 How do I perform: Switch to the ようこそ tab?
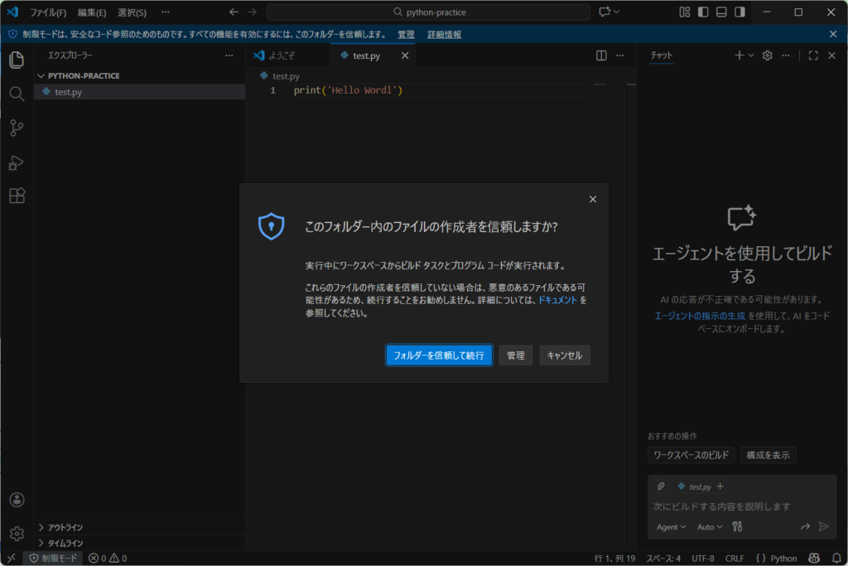point(281,56)
